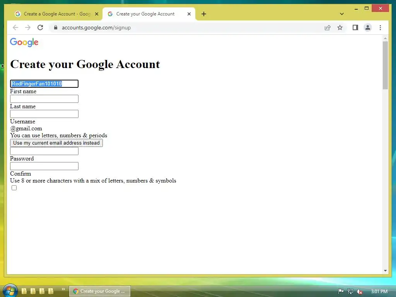Open Chrome's three-dot menu

click(381, 27)
